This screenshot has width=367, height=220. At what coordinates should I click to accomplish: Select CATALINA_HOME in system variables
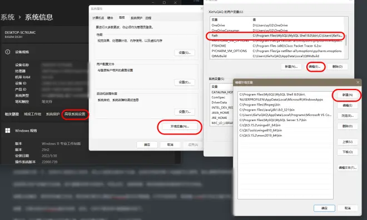point(222,92)
